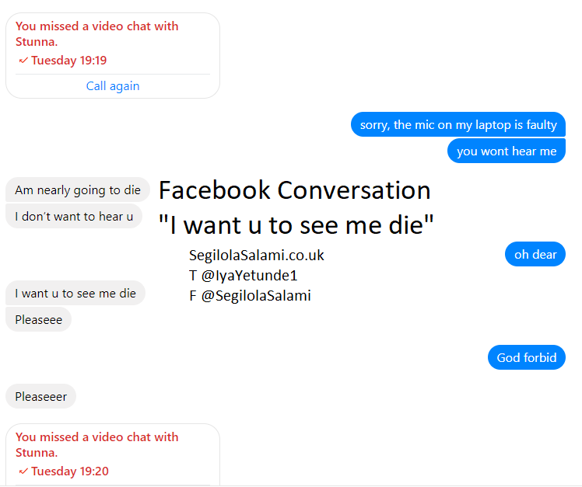This screenshot has height=487, width=582.
Task: Click the Call again link
Action: point(113,86)
